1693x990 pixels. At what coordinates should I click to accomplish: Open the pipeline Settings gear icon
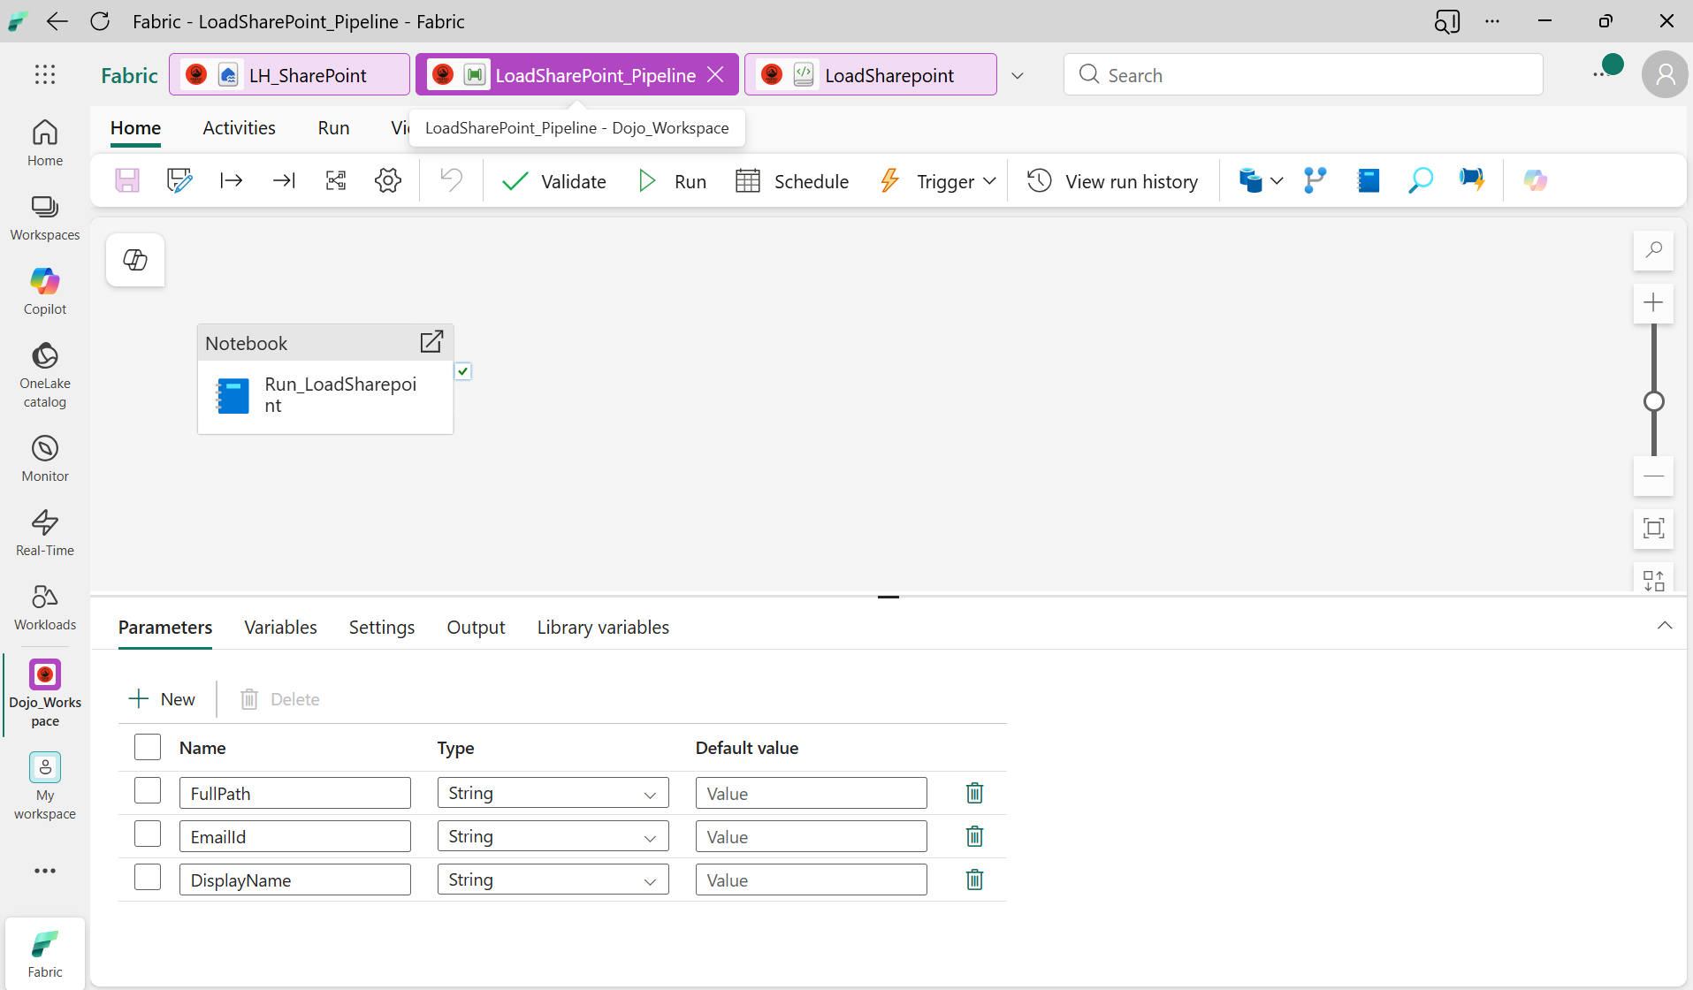pos(387,180)
